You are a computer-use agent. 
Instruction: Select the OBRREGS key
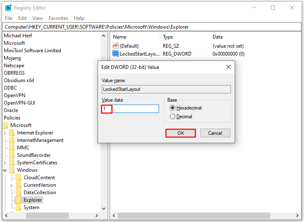(x=15, y=73)
